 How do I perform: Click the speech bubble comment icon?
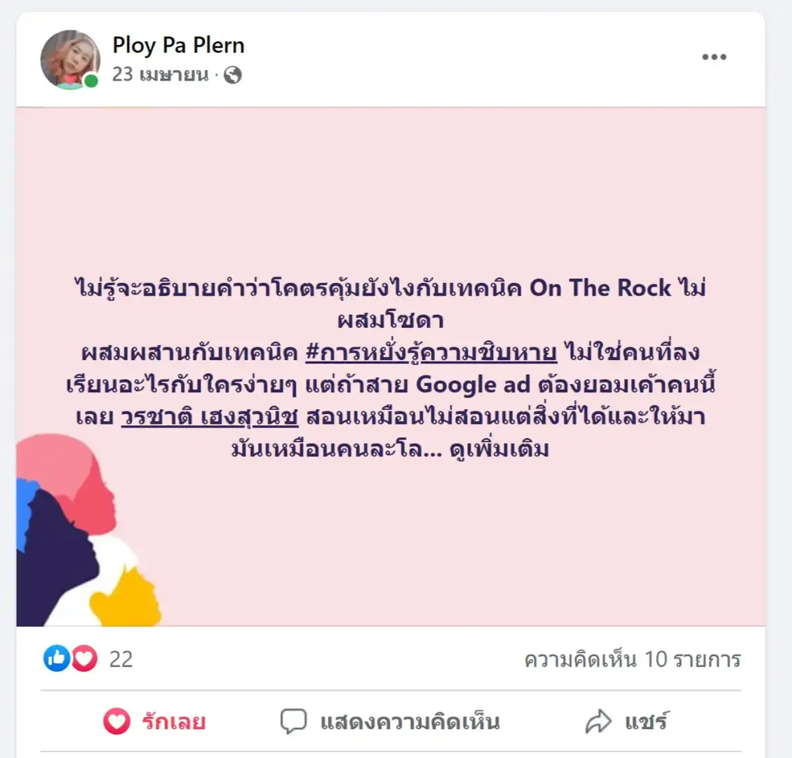pos(293,722)
